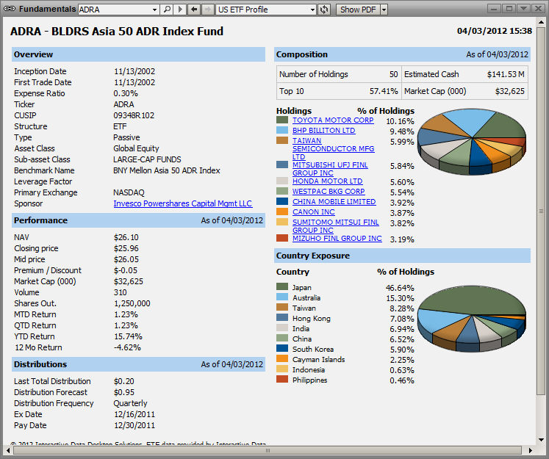Click the Distribution Forecast value $0.95
Image resolution: width=549 pixels, height=459 pixels.
(x=124, y=392)
